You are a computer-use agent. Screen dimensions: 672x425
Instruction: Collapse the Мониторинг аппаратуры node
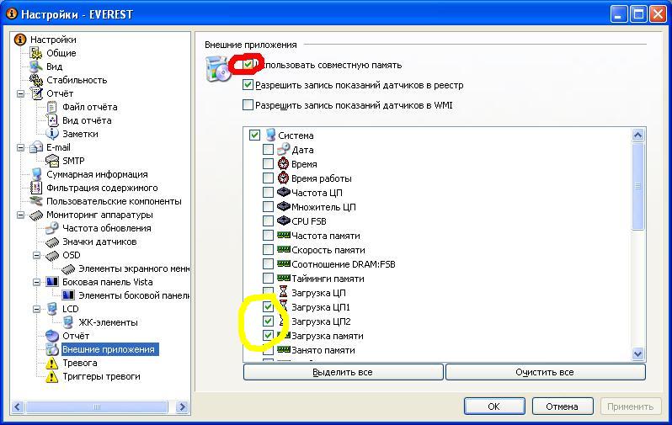click(20, 215)
